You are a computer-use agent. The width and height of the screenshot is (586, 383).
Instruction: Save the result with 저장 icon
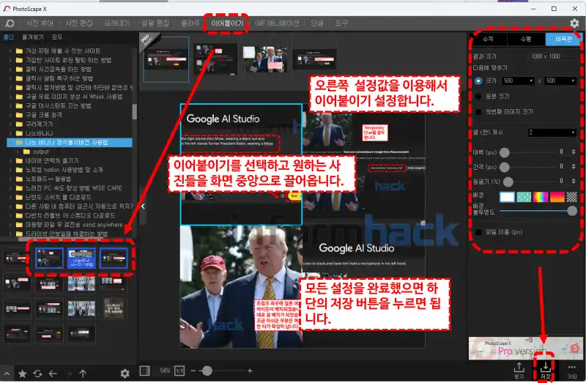tap(545, 370)
